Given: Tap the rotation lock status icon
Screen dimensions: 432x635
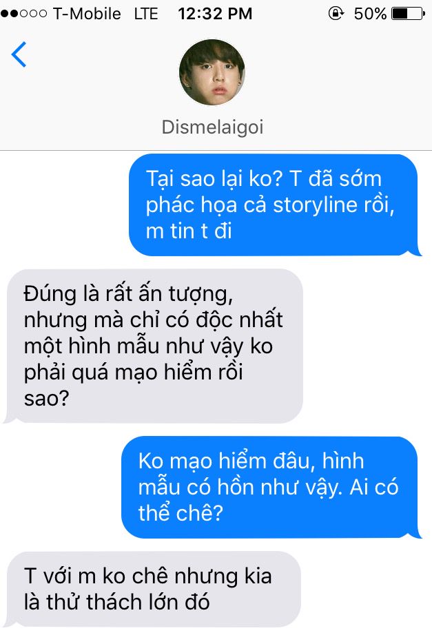Looking at the screenshot, I should (x=336, y=13).
